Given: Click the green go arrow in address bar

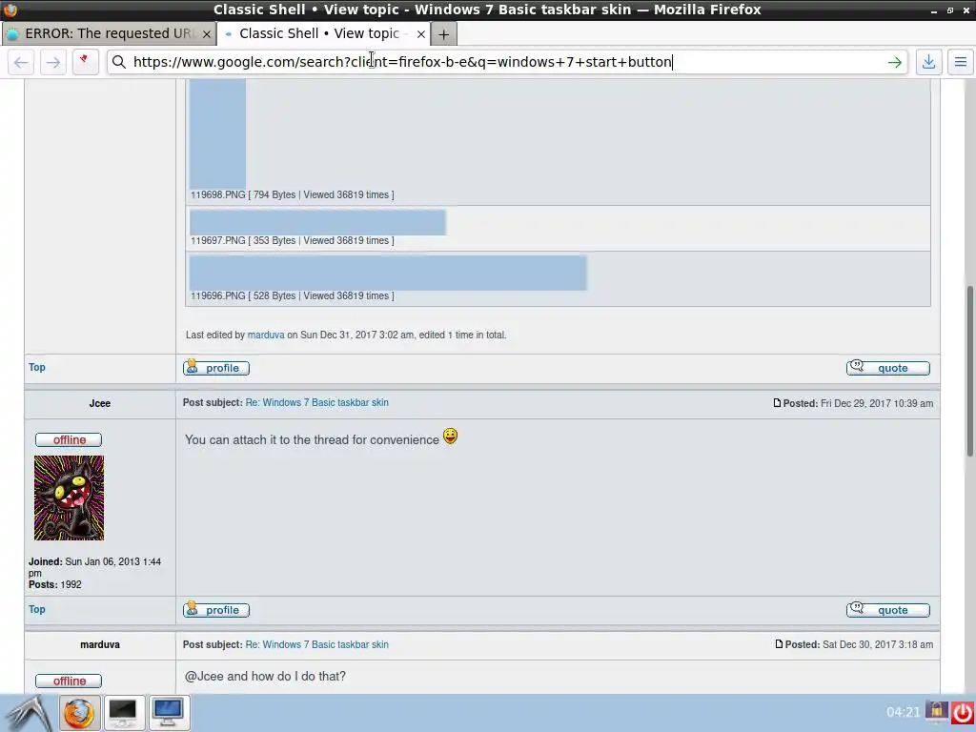Looking at the screenshot, I should [894, 62].
